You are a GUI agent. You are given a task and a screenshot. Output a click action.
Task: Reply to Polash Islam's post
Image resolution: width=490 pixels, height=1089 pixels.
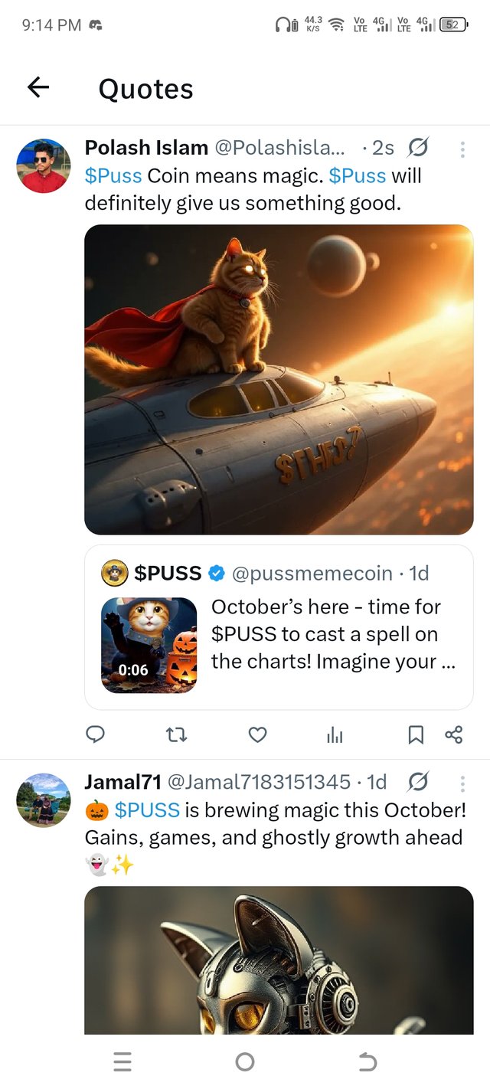(x=95, y=735)
